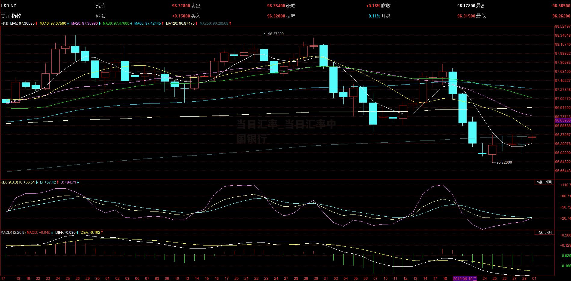This screenshot has height=281, width=571.
Task: Click the 涨跌 value +0.15000
Action: (181, 16)
